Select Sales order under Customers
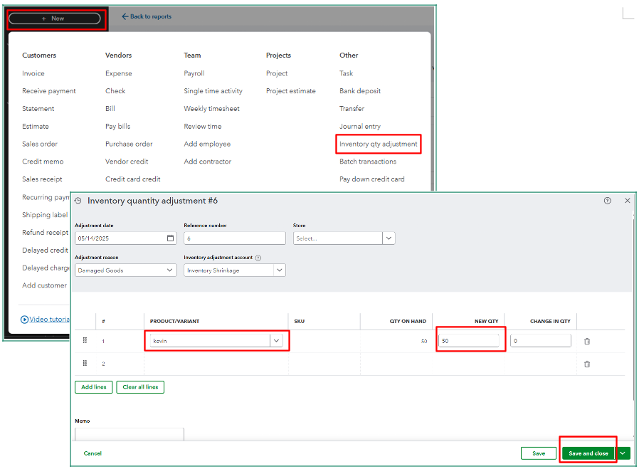The image size is (639, 469). click(40, 144)
